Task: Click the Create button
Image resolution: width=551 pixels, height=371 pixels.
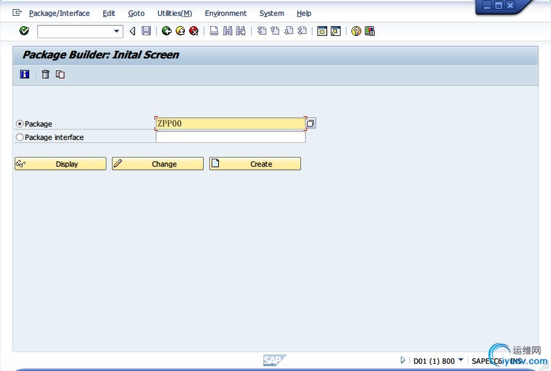Action: 255,164
